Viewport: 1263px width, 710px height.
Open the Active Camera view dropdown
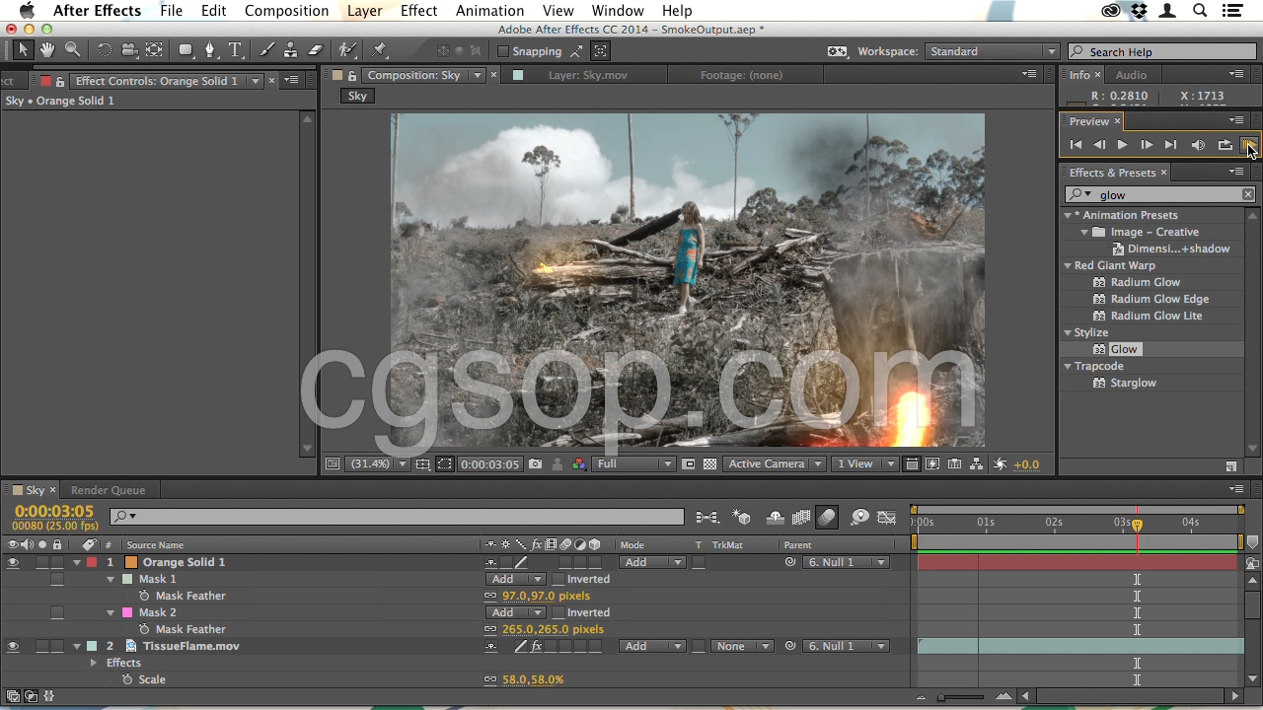(775, 464)
